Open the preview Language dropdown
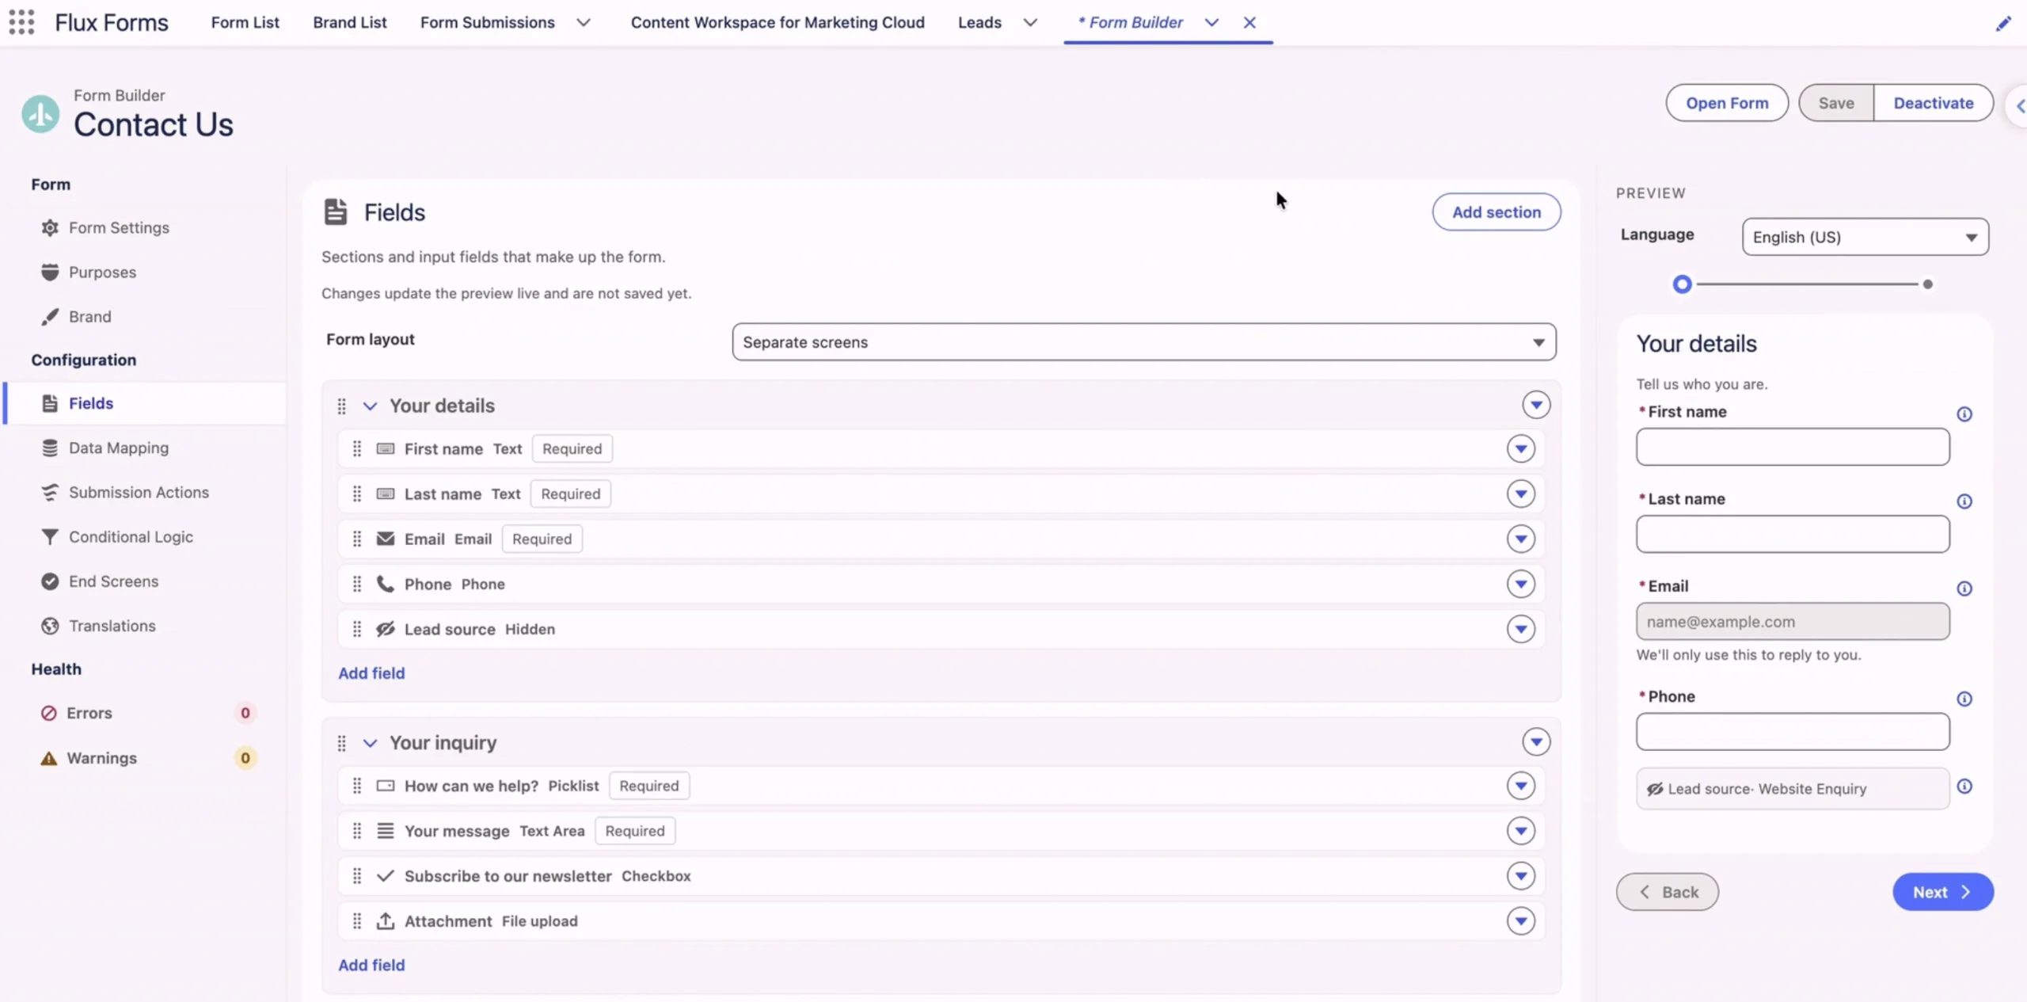This screenshot has height=1002, width=2027. tap(1865, 237)
